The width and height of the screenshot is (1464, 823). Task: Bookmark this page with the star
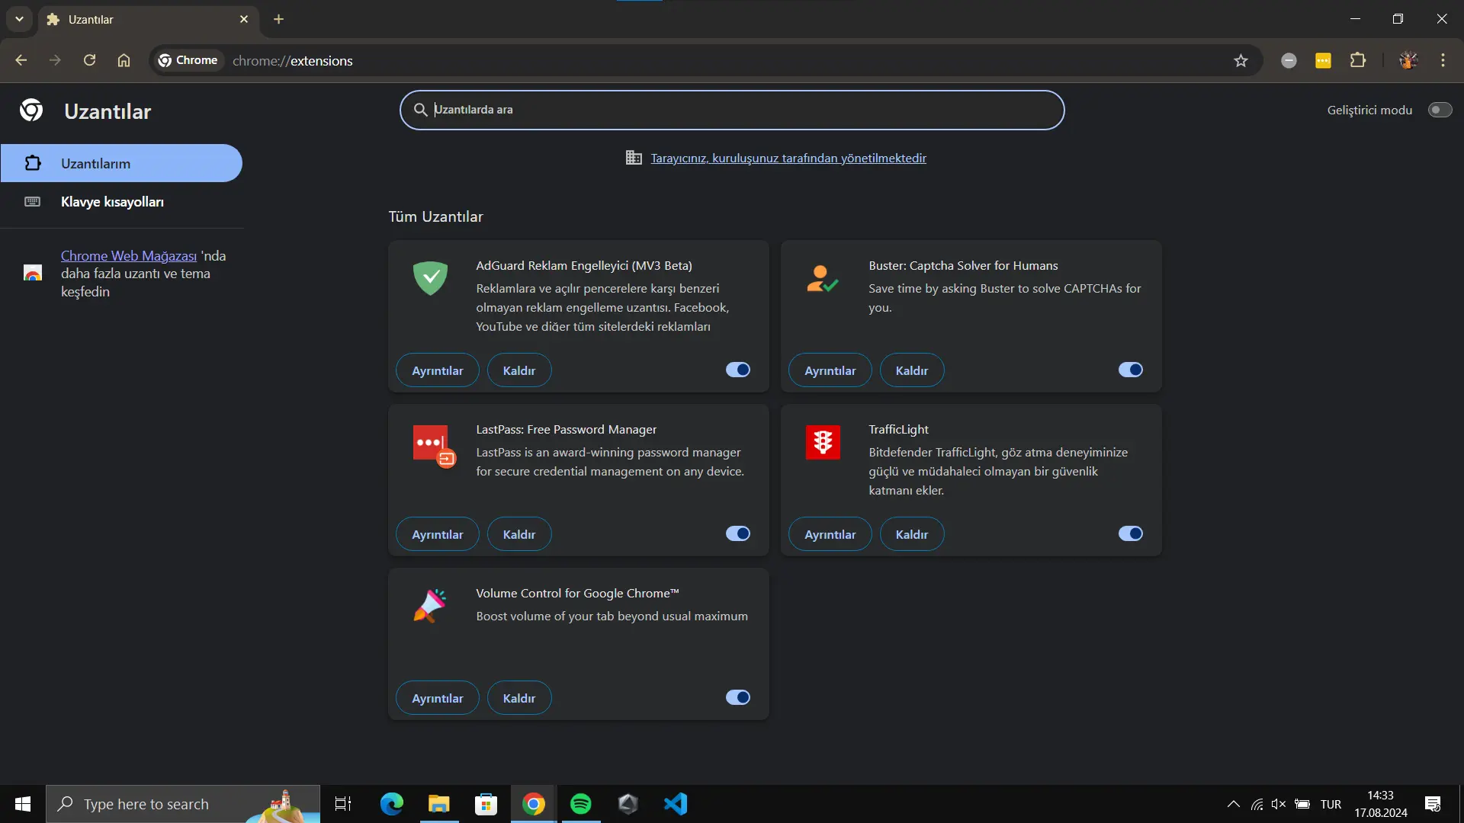click(1241, 60)
